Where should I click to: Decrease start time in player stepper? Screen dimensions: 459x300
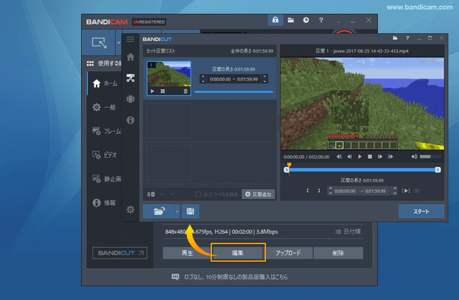pos(331,193)
